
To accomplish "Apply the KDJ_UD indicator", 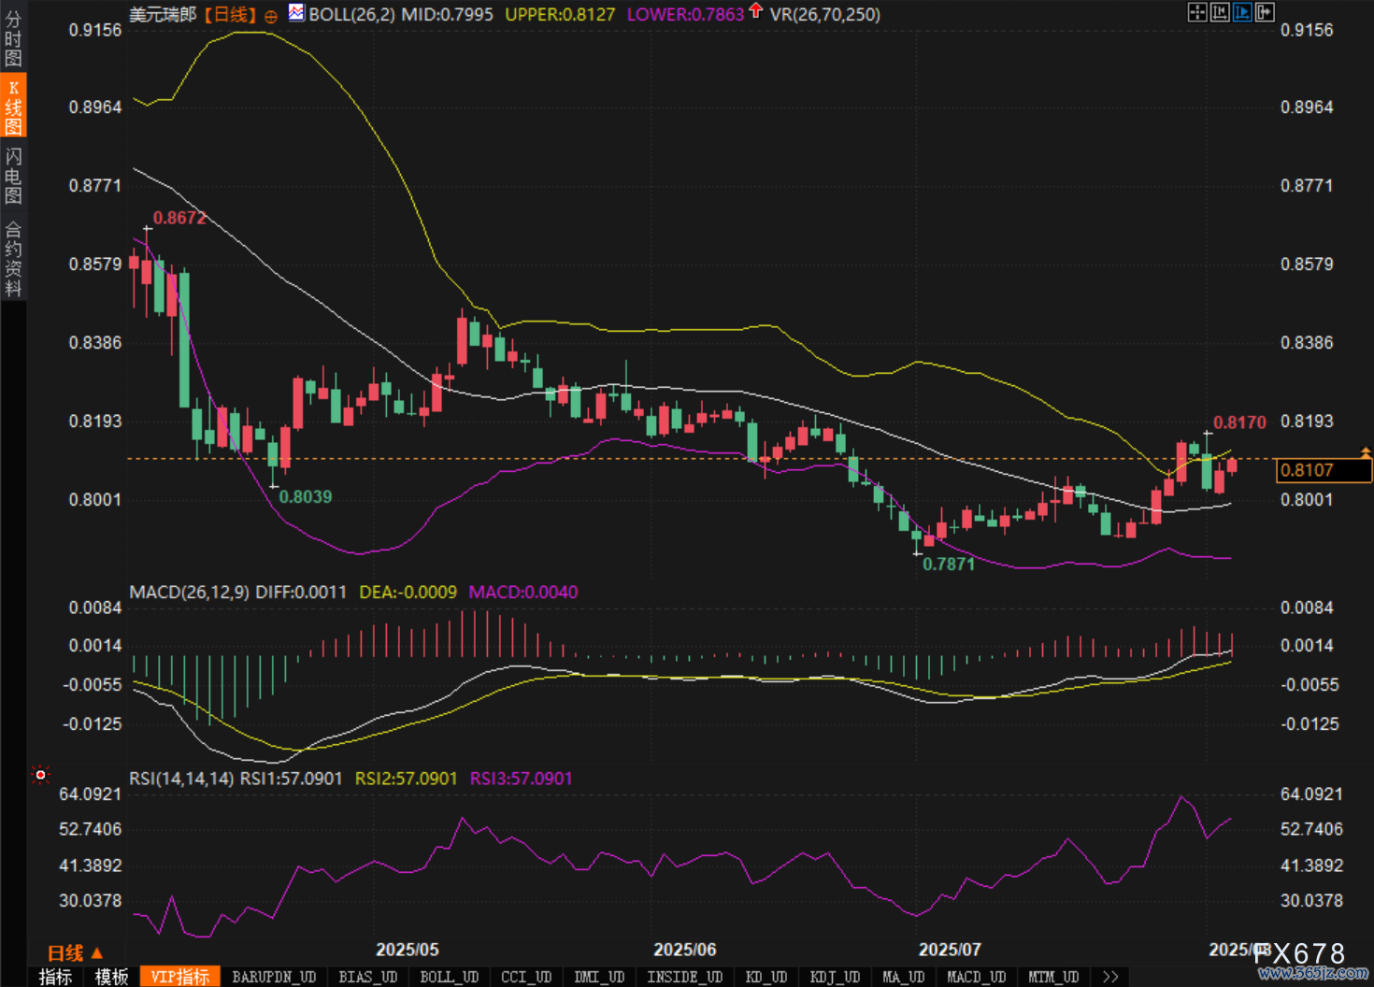I will 835,977.
